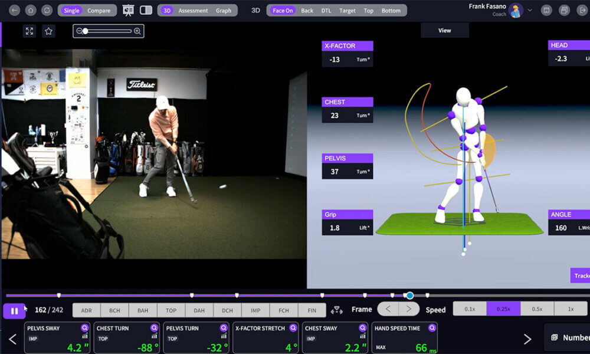Screen dimensions: 590x354
Task: Select the DTL camera view tab
Action: pyautogui.click(x=326, y=9)
